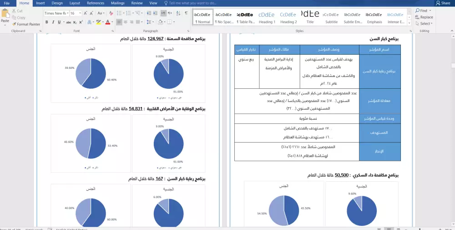Show paragraph marks with the pilcrow icon
This screenshot has width=455, height=230.
click(186, 13)
